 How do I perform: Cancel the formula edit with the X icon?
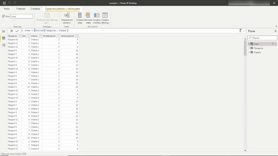12,31
